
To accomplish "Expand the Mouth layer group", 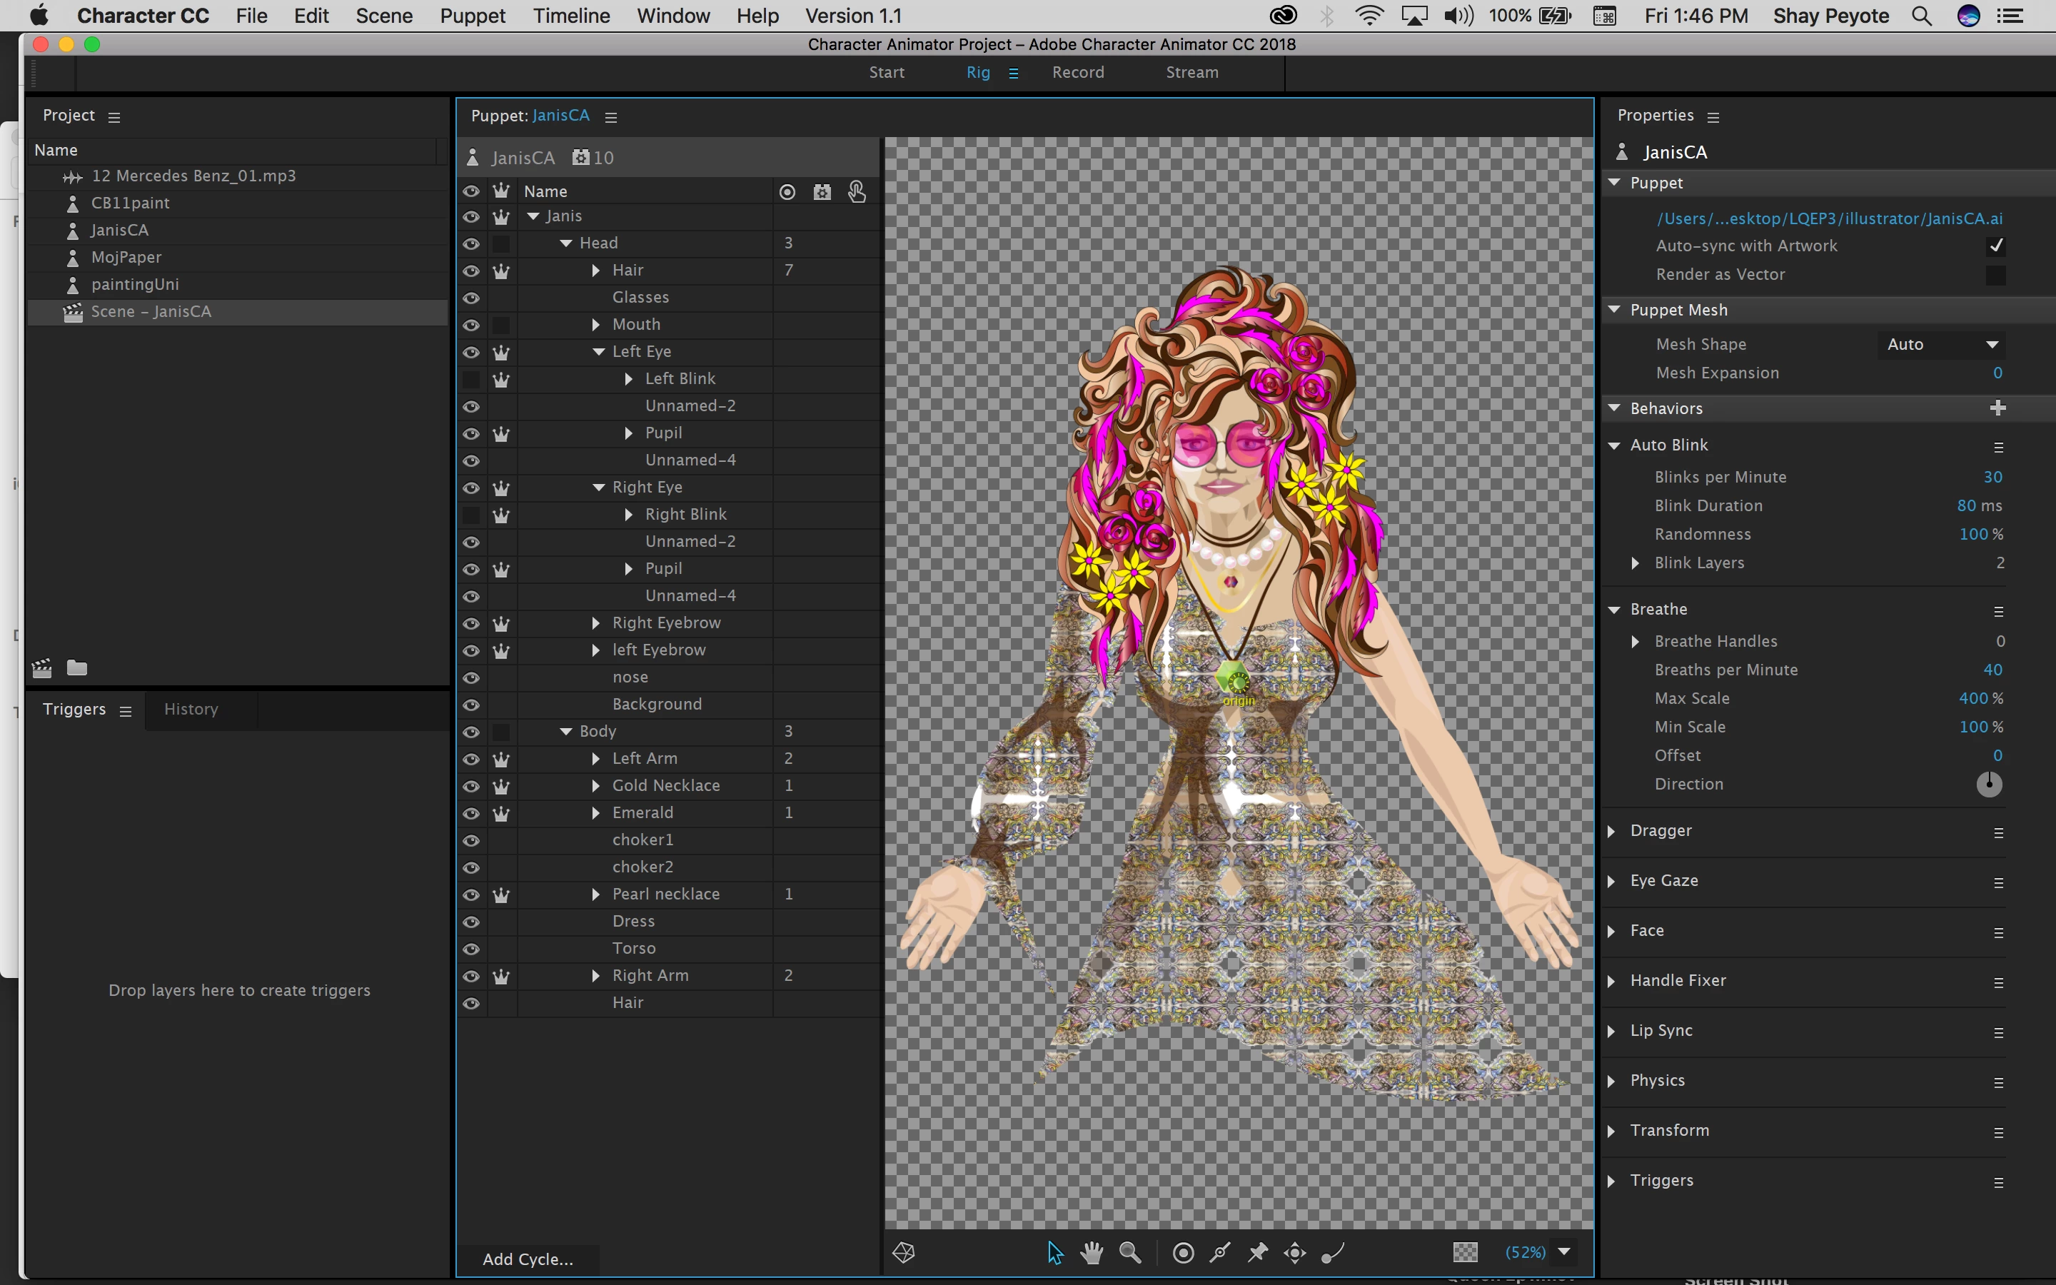I will pos(595,325).
